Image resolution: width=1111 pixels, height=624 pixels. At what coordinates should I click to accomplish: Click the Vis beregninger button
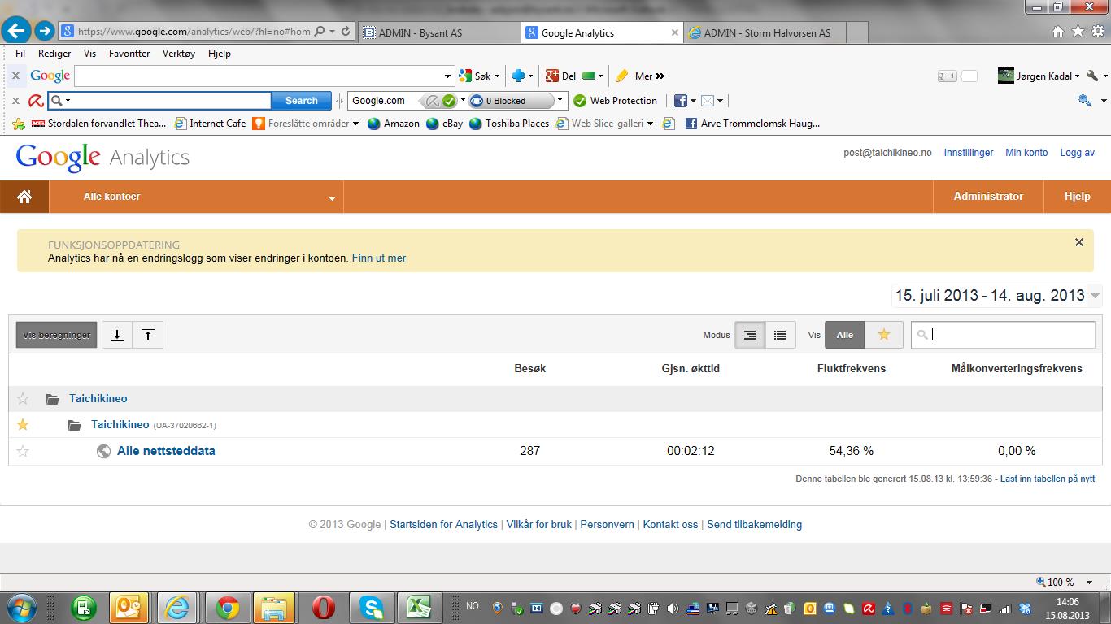coord(57,335)
